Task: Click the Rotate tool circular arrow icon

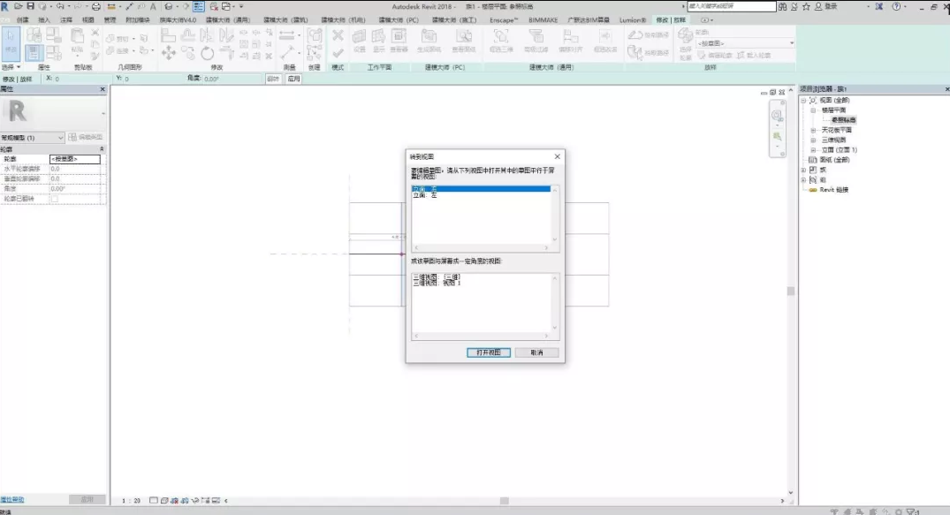Action: (x=207, y=53)
